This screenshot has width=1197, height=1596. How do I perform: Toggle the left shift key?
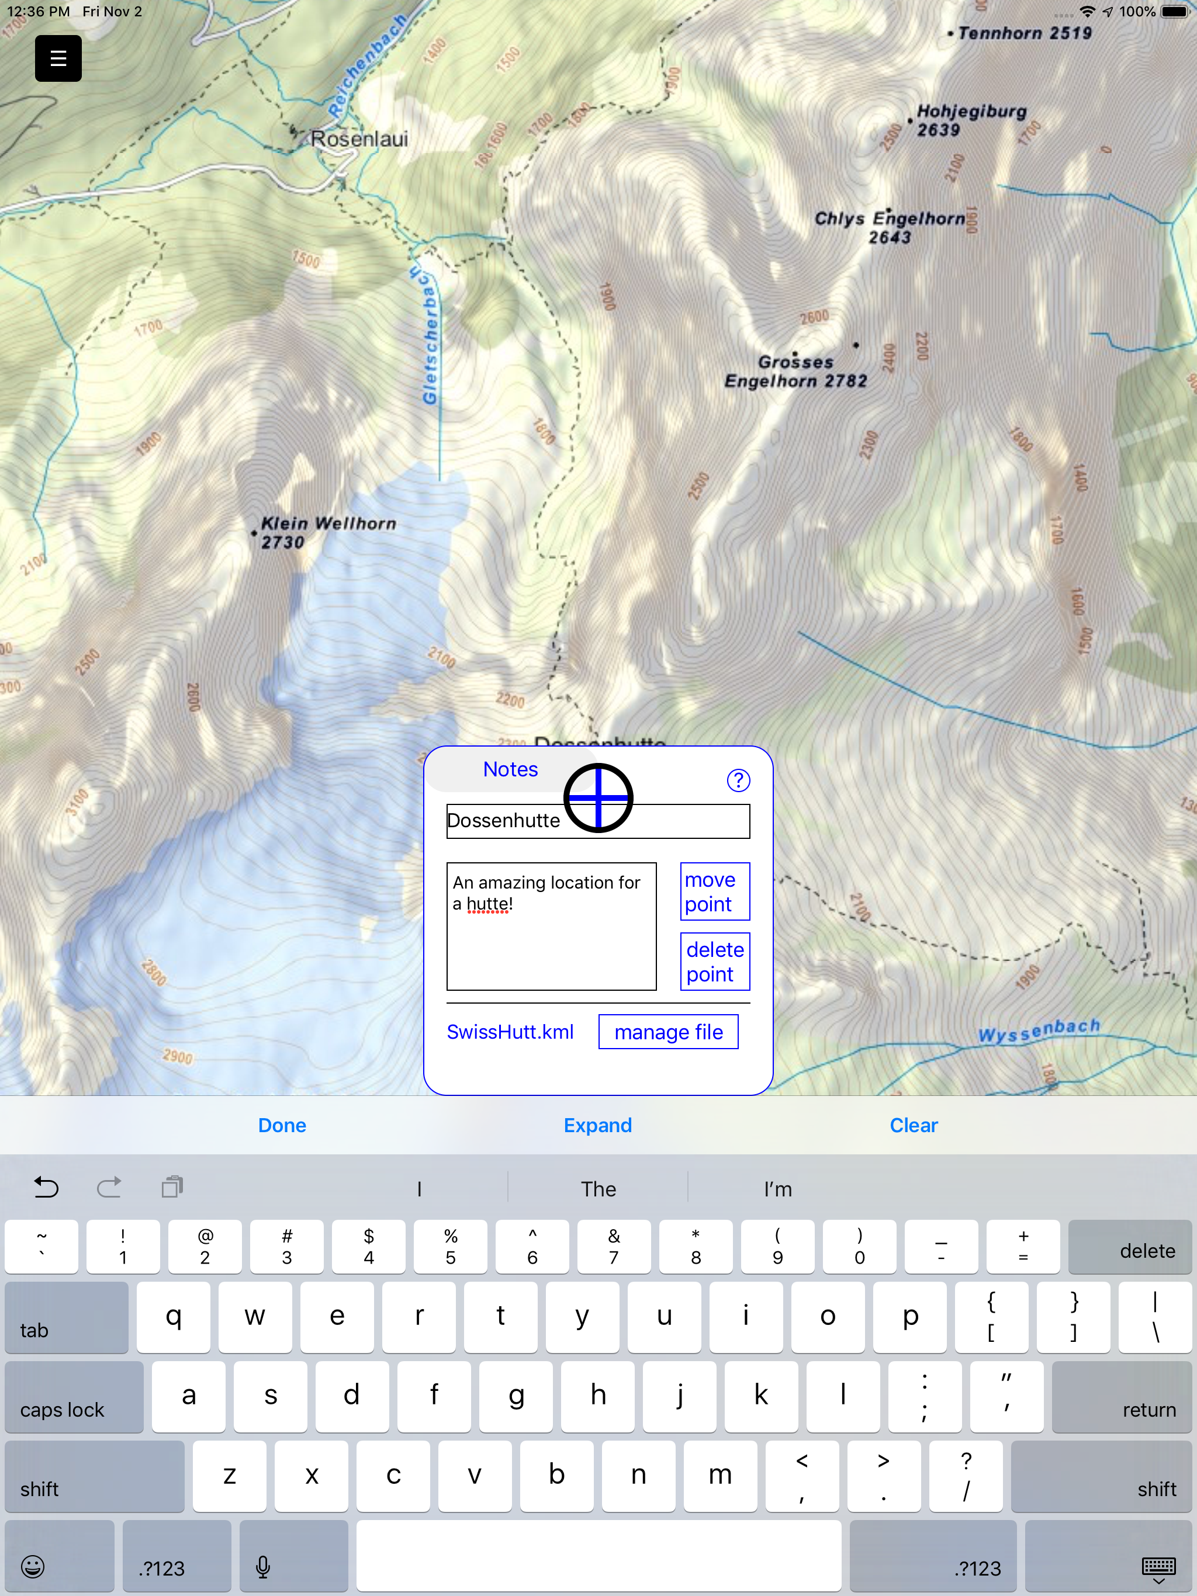[x=94, y=1476]
